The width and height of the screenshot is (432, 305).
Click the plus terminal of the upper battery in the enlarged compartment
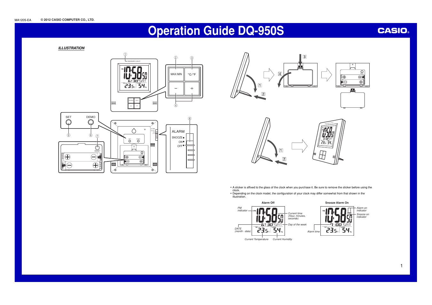pyautogui.click(x=67, y=157)
